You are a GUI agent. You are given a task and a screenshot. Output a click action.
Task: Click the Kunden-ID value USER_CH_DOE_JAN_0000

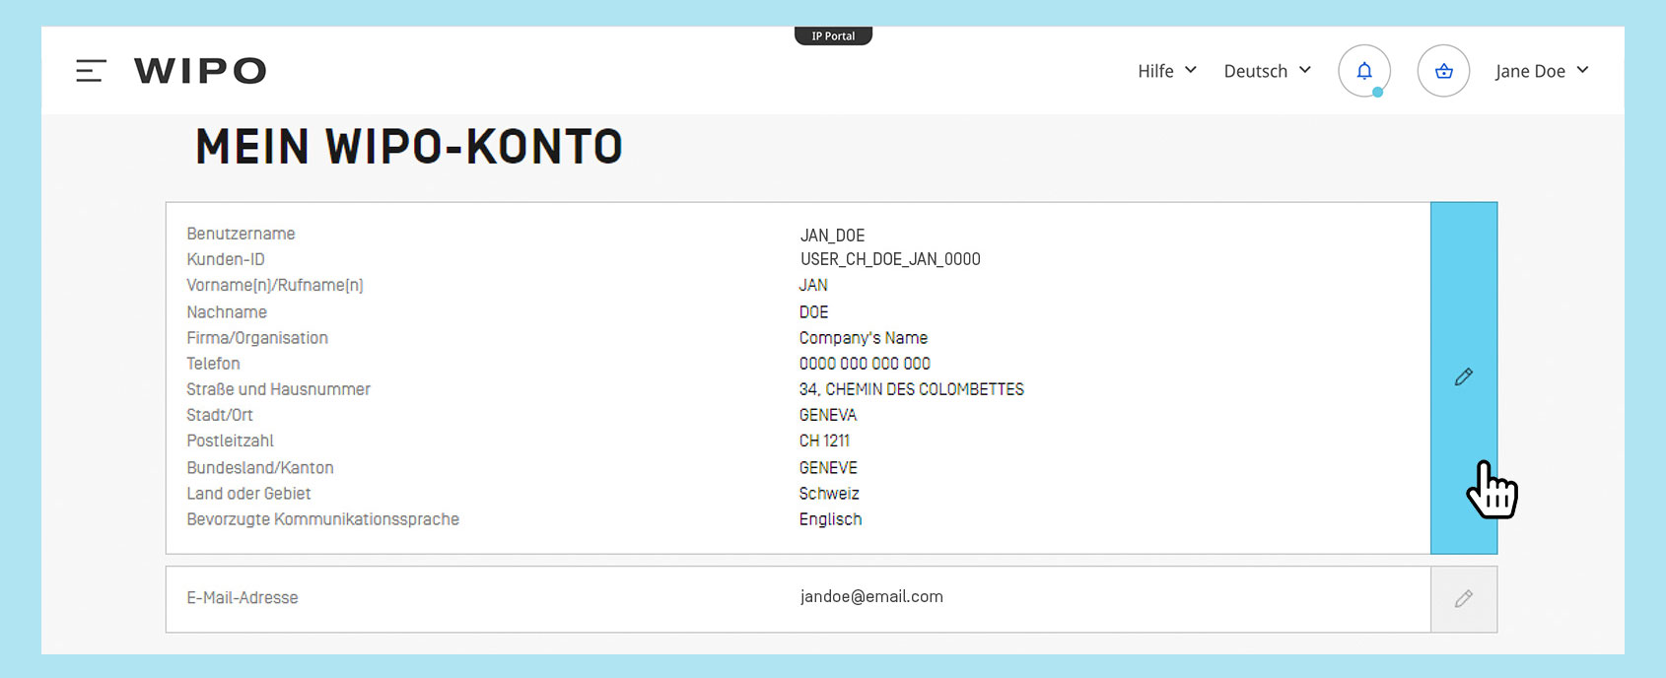click(x=890, y=259)
